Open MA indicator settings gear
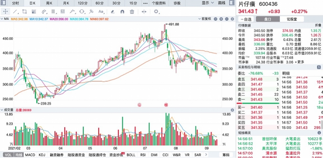Screen dimensions: 323x158 point(233,19)
